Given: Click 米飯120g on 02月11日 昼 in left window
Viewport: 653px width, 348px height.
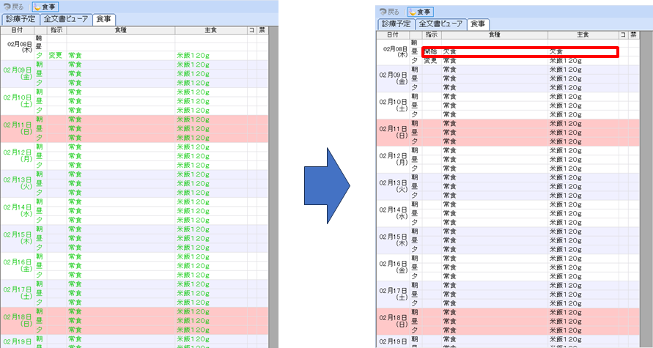Looking at the screenshot, I should click(x=193, y=129).
